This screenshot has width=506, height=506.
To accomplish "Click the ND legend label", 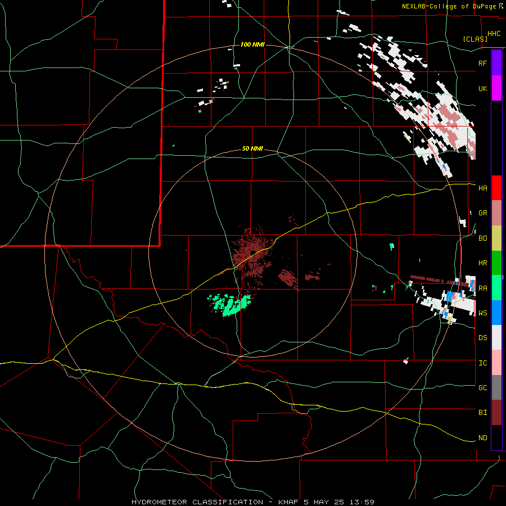I will (x=482, y=438).
